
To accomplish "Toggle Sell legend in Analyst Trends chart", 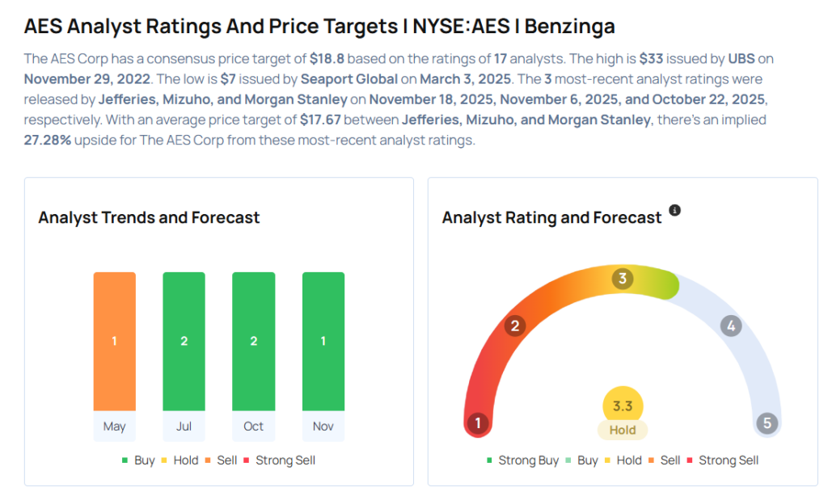I will [x=221, y=460].
